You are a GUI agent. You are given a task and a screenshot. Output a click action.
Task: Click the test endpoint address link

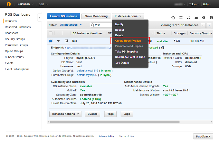coord(88,48)
